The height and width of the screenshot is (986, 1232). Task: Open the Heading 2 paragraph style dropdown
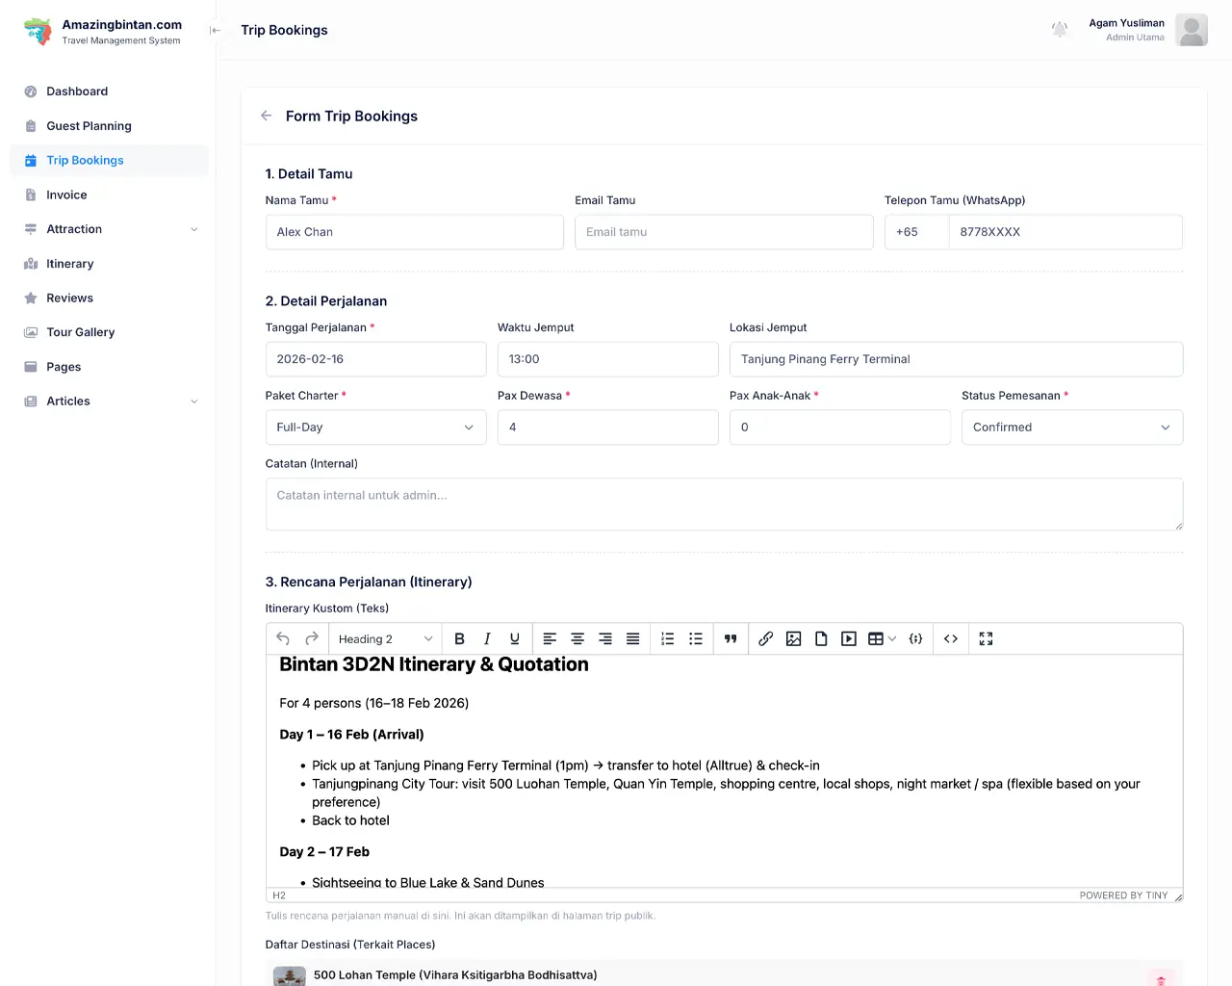[x=384, y=638]
